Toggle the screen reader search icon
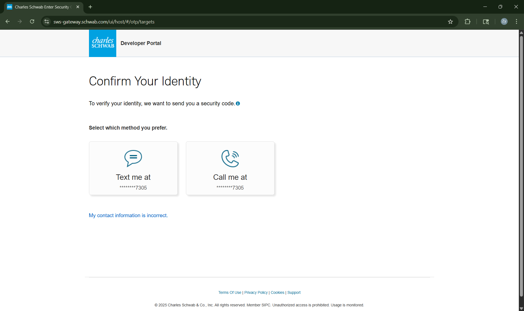Screen dimensions: 524x311 (x=486, y=22)
